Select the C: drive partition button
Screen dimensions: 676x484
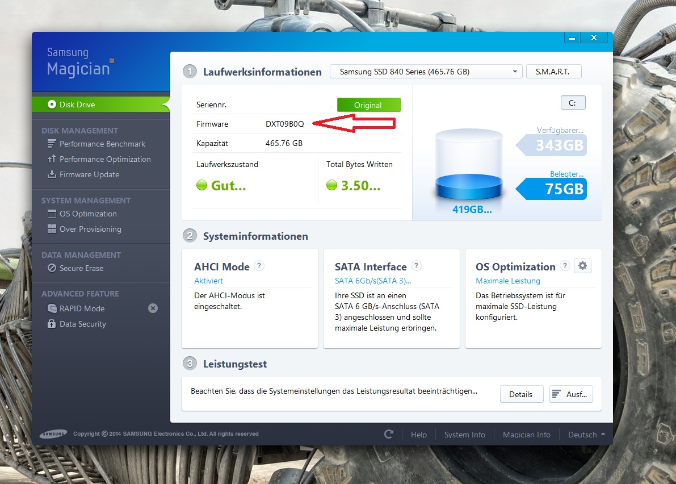point(573,103)
